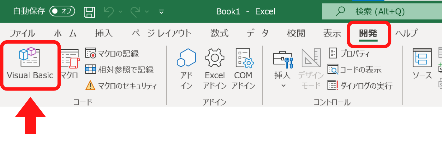Run ダイアログの実行 command
The height and width of the screenshot is (143, 442).
(360, 85)
